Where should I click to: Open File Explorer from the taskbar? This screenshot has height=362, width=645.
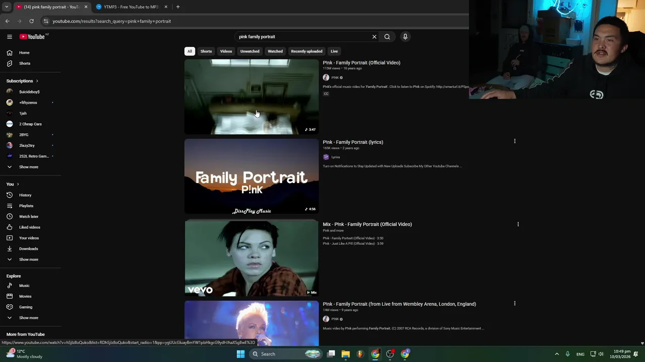[346, 354]
